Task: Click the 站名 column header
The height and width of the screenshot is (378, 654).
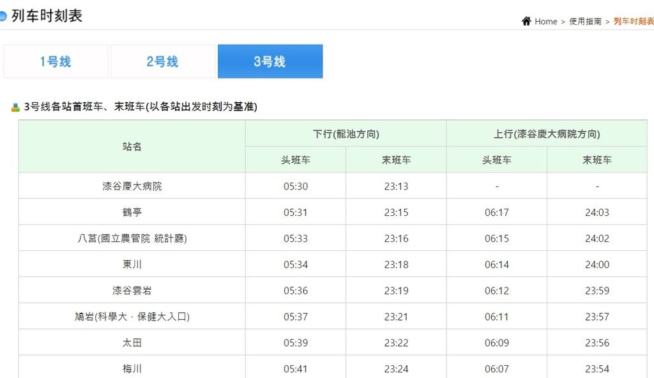Action: click(132, 146)
